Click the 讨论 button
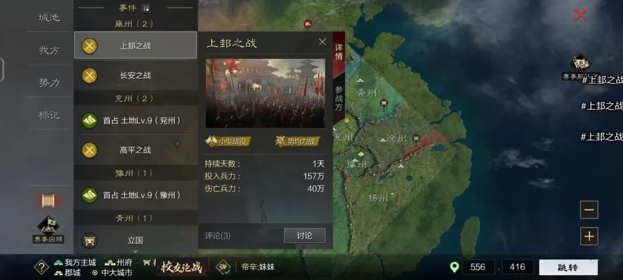The image size is (623, 280). click(305, 236)
